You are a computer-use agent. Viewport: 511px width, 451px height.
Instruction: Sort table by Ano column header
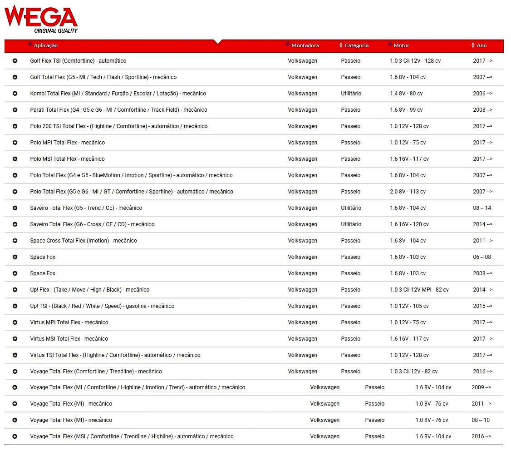pyautogui.click(x=481, y=45)
